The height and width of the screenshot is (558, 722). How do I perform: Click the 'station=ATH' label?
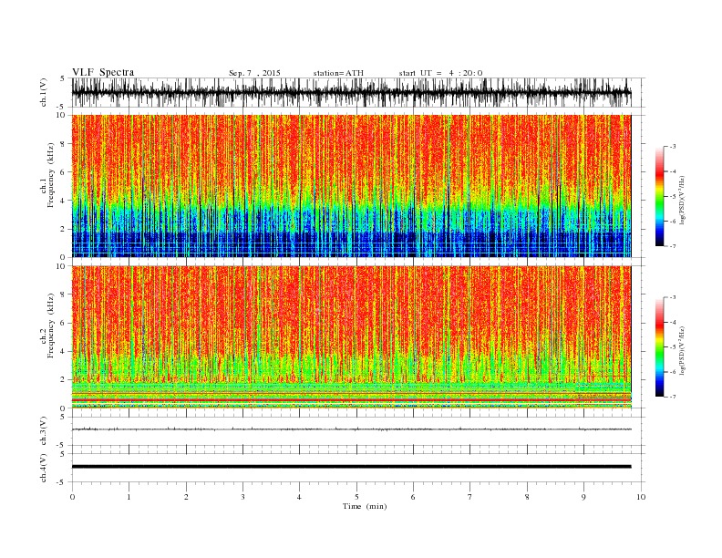338,73
